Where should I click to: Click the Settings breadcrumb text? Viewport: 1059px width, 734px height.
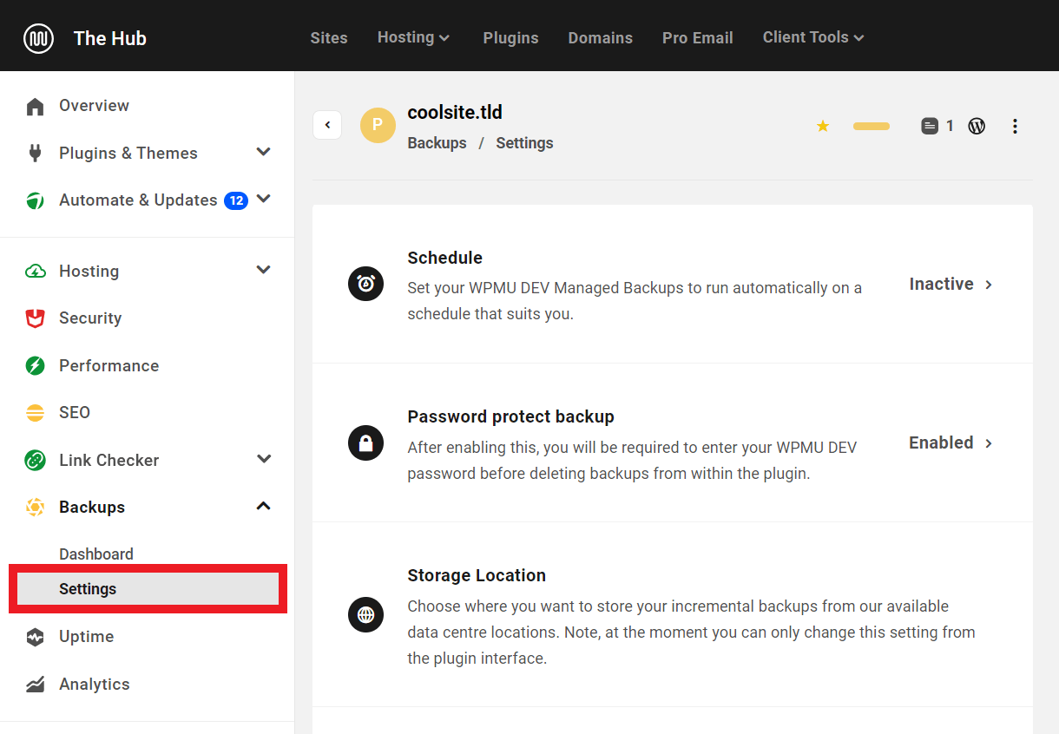tap(524, 143)
